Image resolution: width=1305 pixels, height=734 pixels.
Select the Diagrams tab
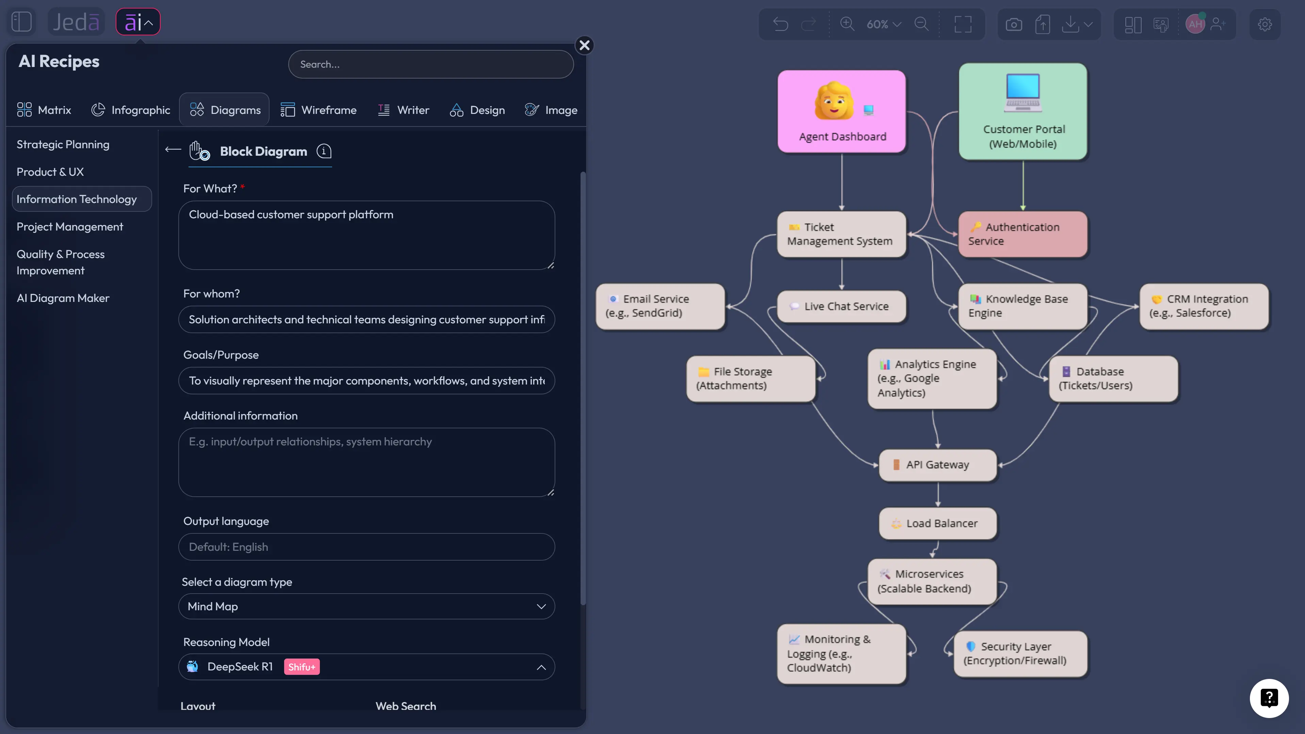(225, 109)
